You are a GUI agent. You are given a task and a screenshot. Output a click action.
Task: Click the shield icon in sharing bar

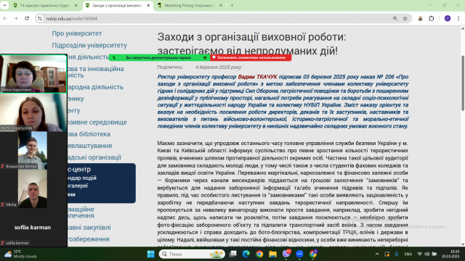(x=205, y=58)
